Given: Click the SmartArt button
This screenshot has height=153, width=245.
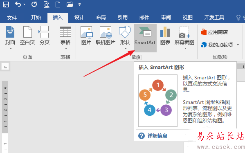Looking at the screenshot, I should click(x=145, y=38).
